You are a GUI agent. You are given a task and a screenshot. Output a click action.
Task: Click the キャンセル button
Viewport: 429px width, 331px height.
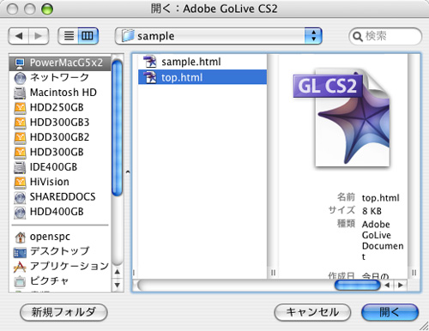pos(312,312)
